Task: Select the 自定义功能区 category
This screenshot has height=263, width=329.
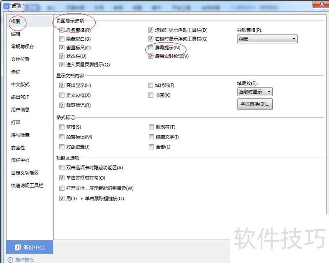Action: [x=25, y=173]
